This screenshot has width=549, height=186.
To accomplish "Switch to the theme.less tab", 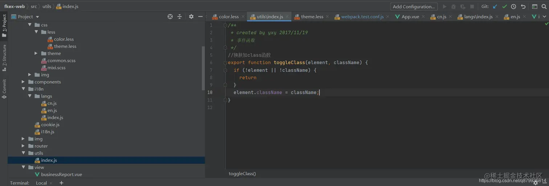I will pyautogui.click(x=312, y=17).
